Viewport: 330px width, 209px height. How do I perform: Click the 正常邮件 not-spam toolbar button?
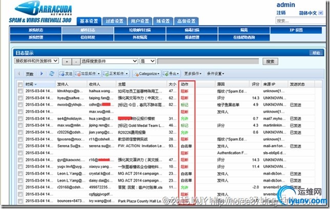(115, 74)
